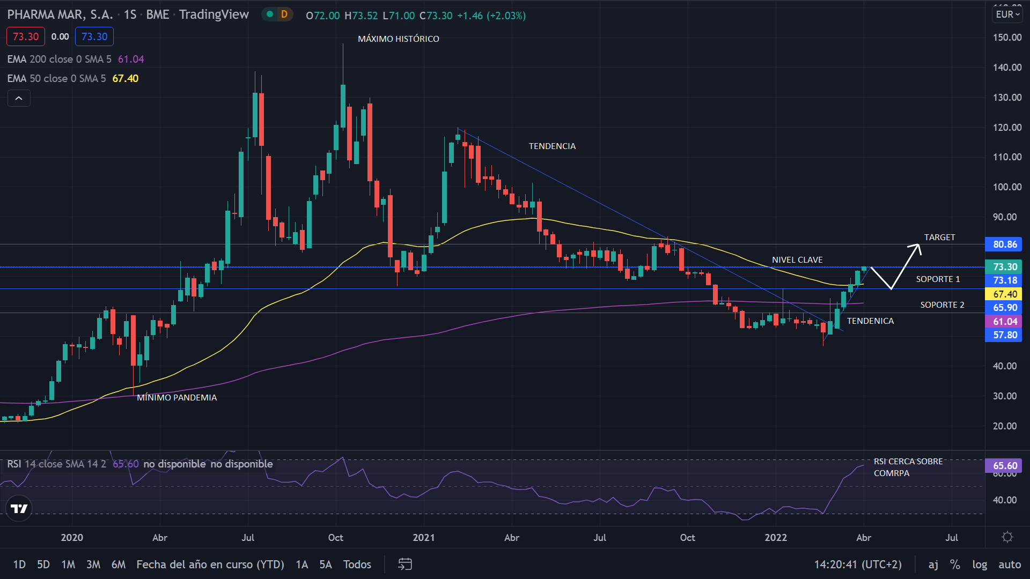Toggle logarithmic scale
Image resolution: width=1030 pixels, height=579 pixels.
point(980,564)
